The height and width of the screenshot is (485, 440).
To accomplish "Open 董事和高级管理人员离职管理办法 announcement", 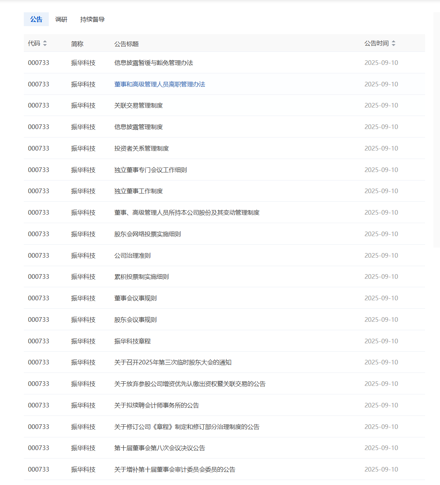I will coord(160,84).
